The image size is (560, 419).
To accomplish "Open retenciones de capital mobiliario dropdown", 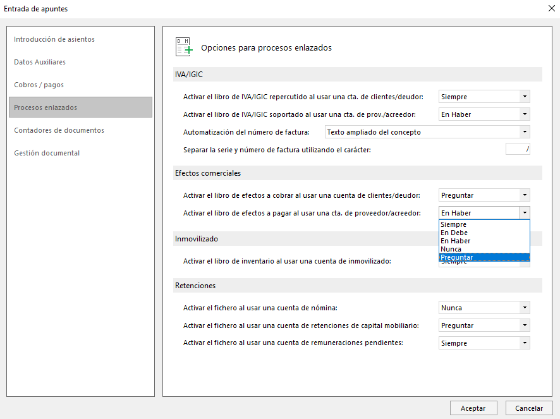I will [484, 325].
